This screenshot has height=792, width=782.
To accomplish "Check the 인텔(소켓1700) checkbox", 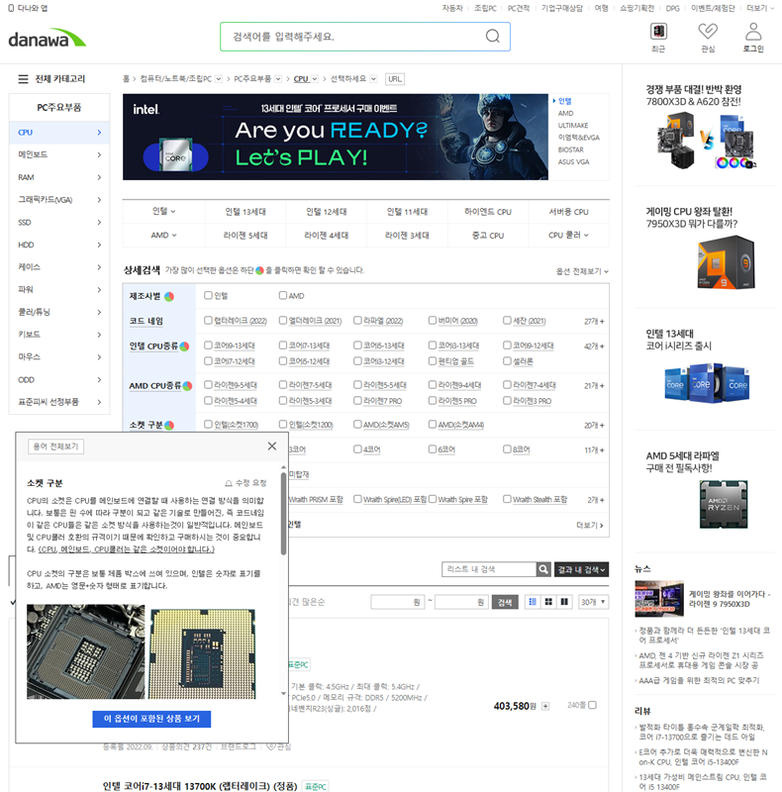I will tap(208, 425).
